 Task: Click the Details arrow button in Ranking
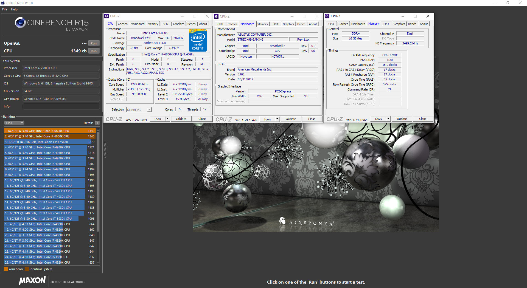[97, 123]
